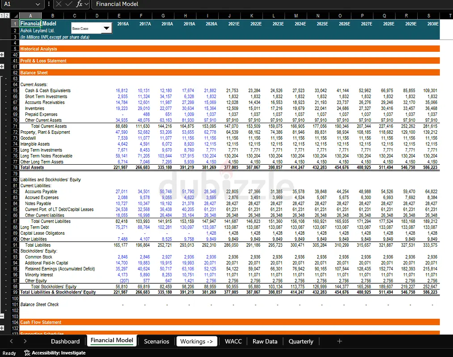
Task: Open the Base Case scenario dropdown
Action: [x=106, y=29]
